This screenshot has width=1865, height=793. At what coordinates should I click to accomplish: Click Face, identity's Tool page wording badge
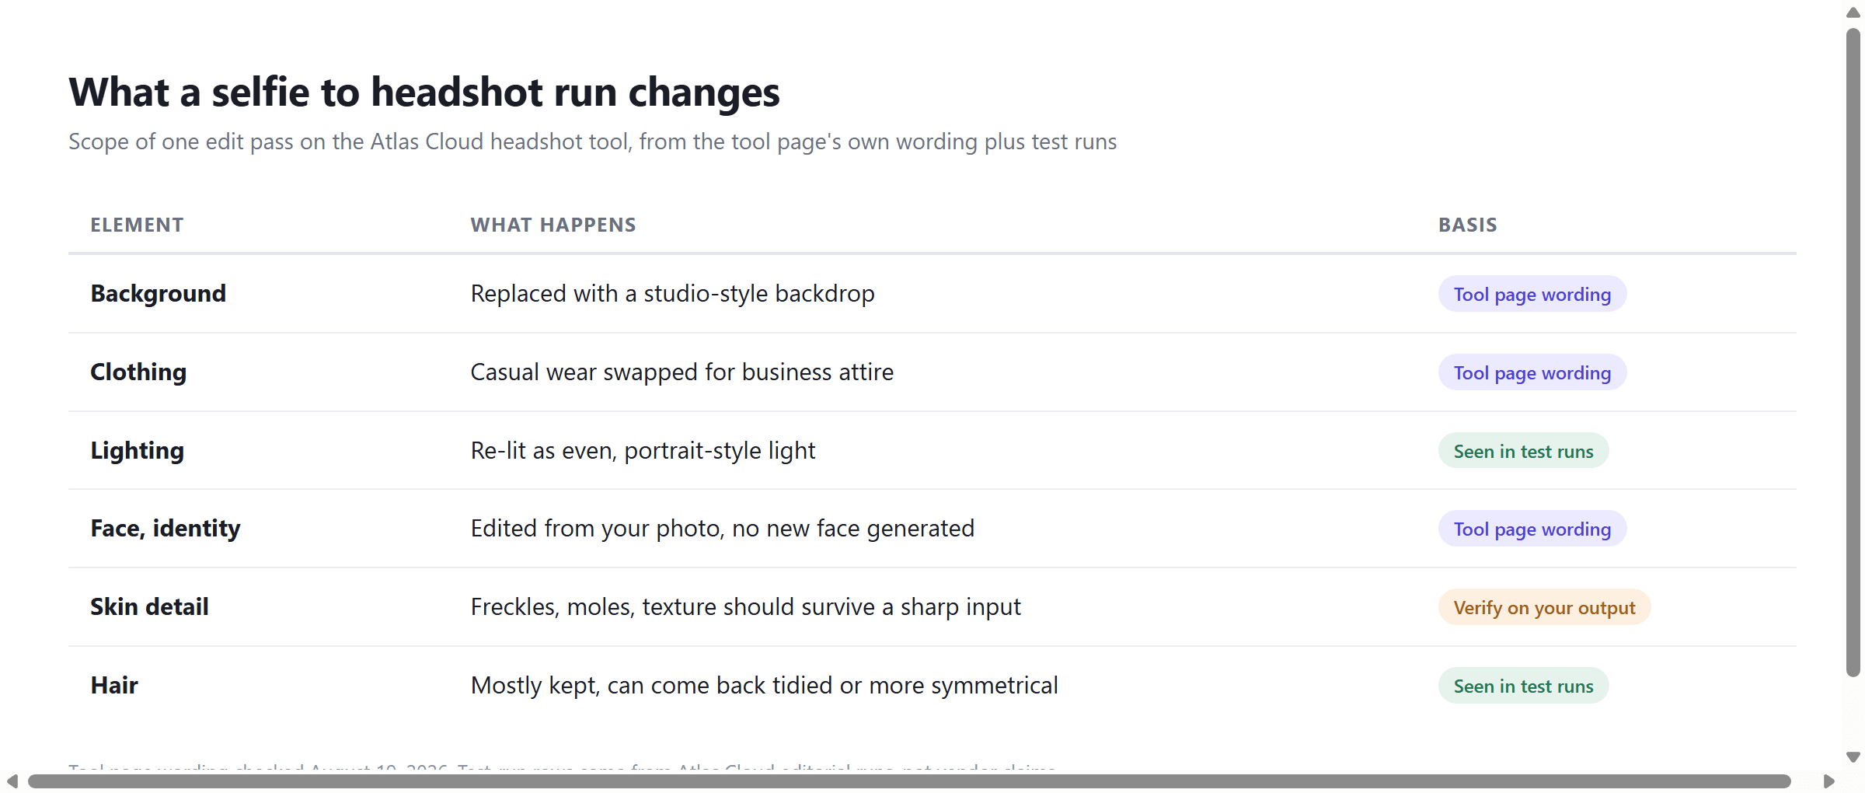click(1532, 529)
